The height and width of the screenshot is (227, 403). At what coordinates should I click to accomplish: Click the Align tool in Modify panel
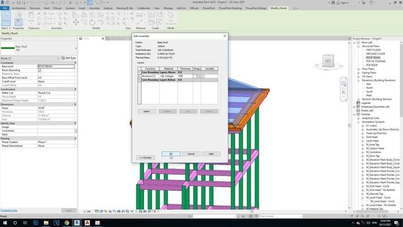coord(76,15)
